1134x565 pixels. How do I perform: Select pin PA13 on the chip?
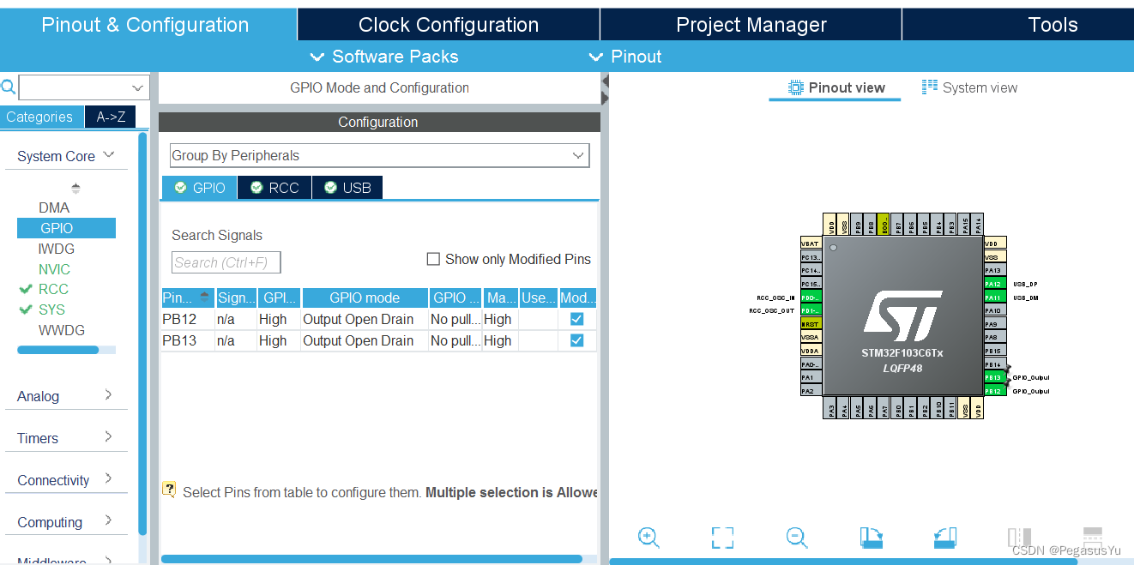[993, 270]
